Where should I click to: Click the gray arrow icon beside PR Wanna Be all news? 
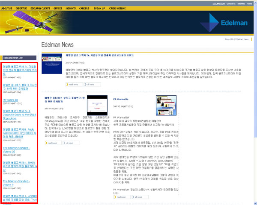[x=133, y=197]
